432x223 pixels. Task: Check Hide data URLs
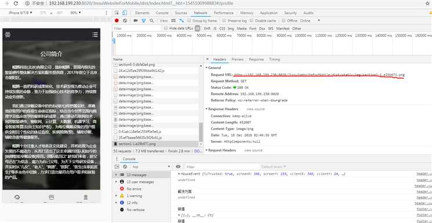click(166, 28)
